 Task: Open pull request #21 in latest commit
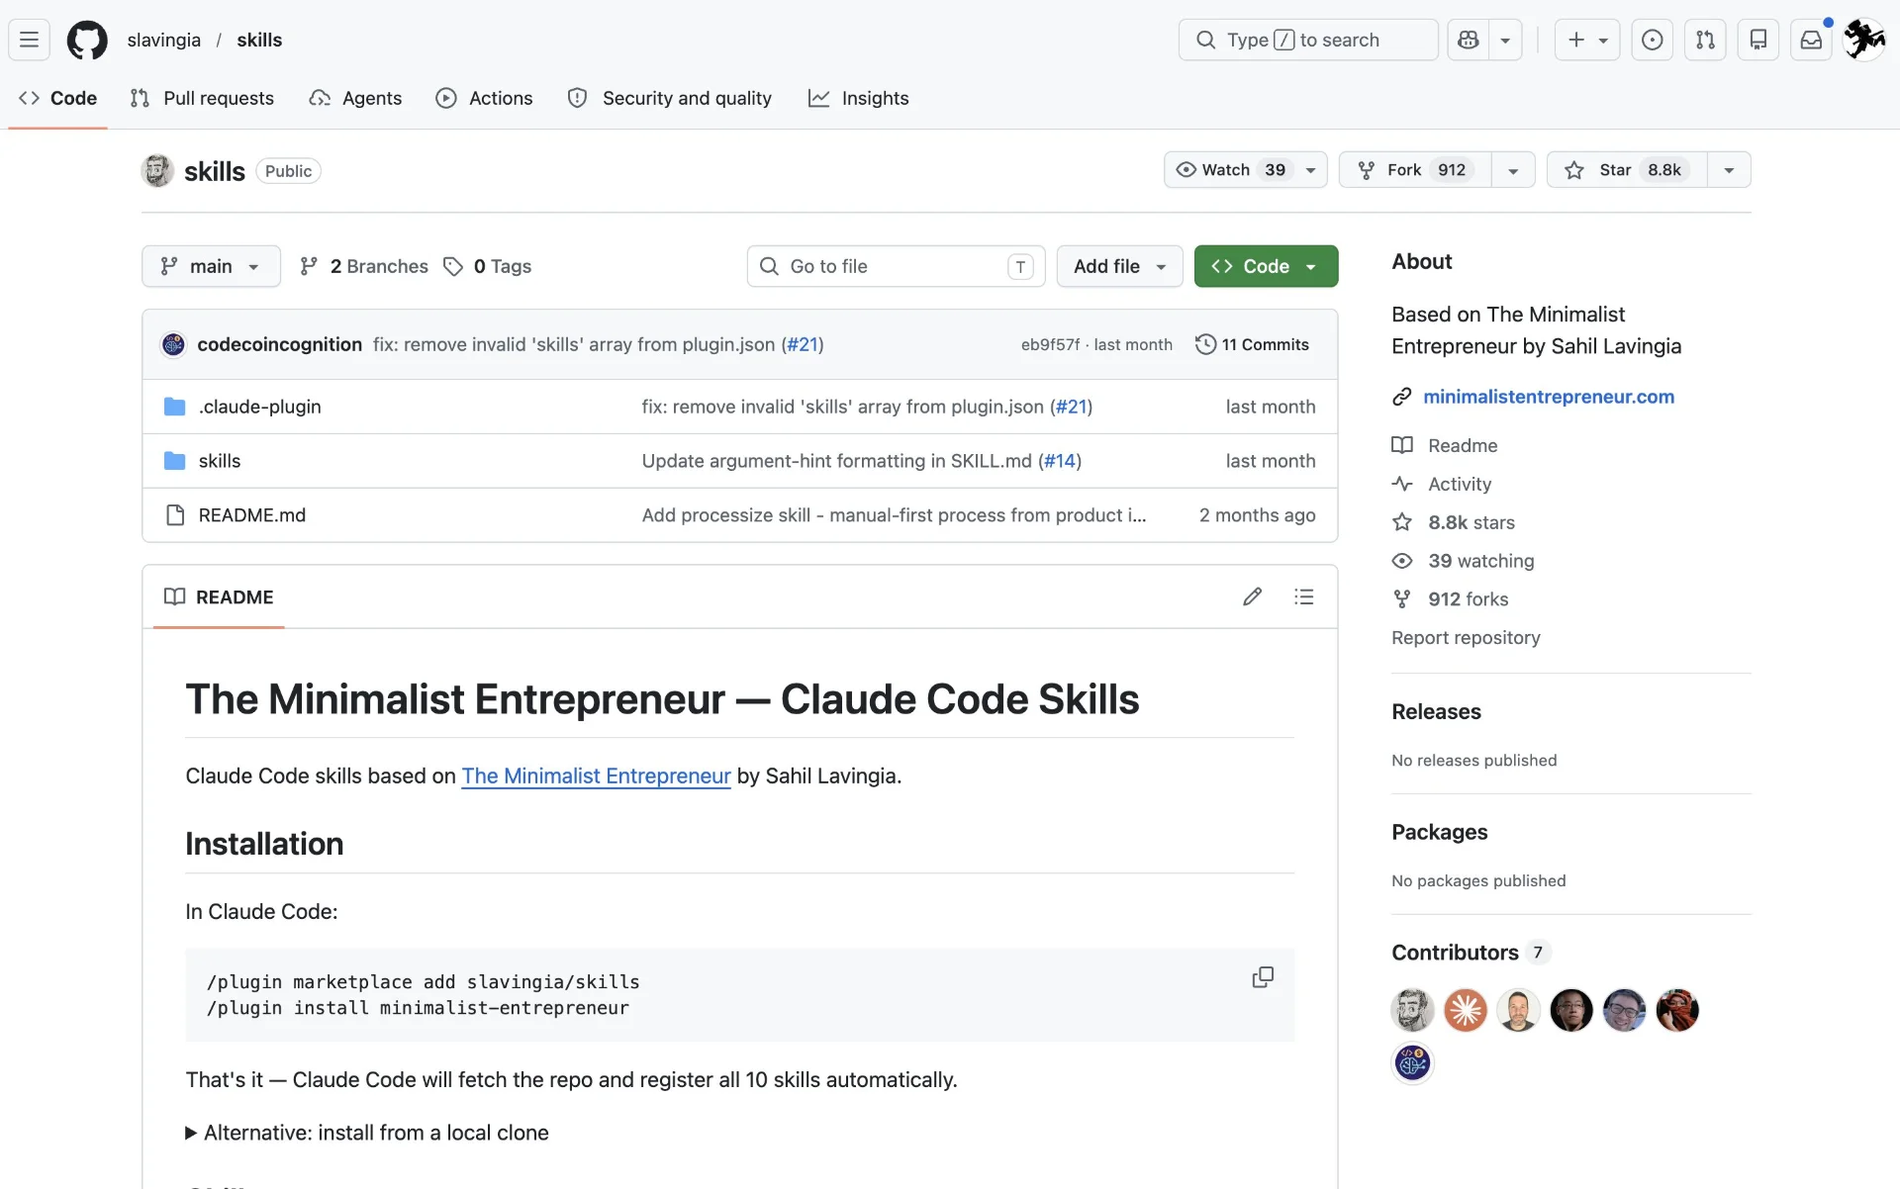[803, 344]
